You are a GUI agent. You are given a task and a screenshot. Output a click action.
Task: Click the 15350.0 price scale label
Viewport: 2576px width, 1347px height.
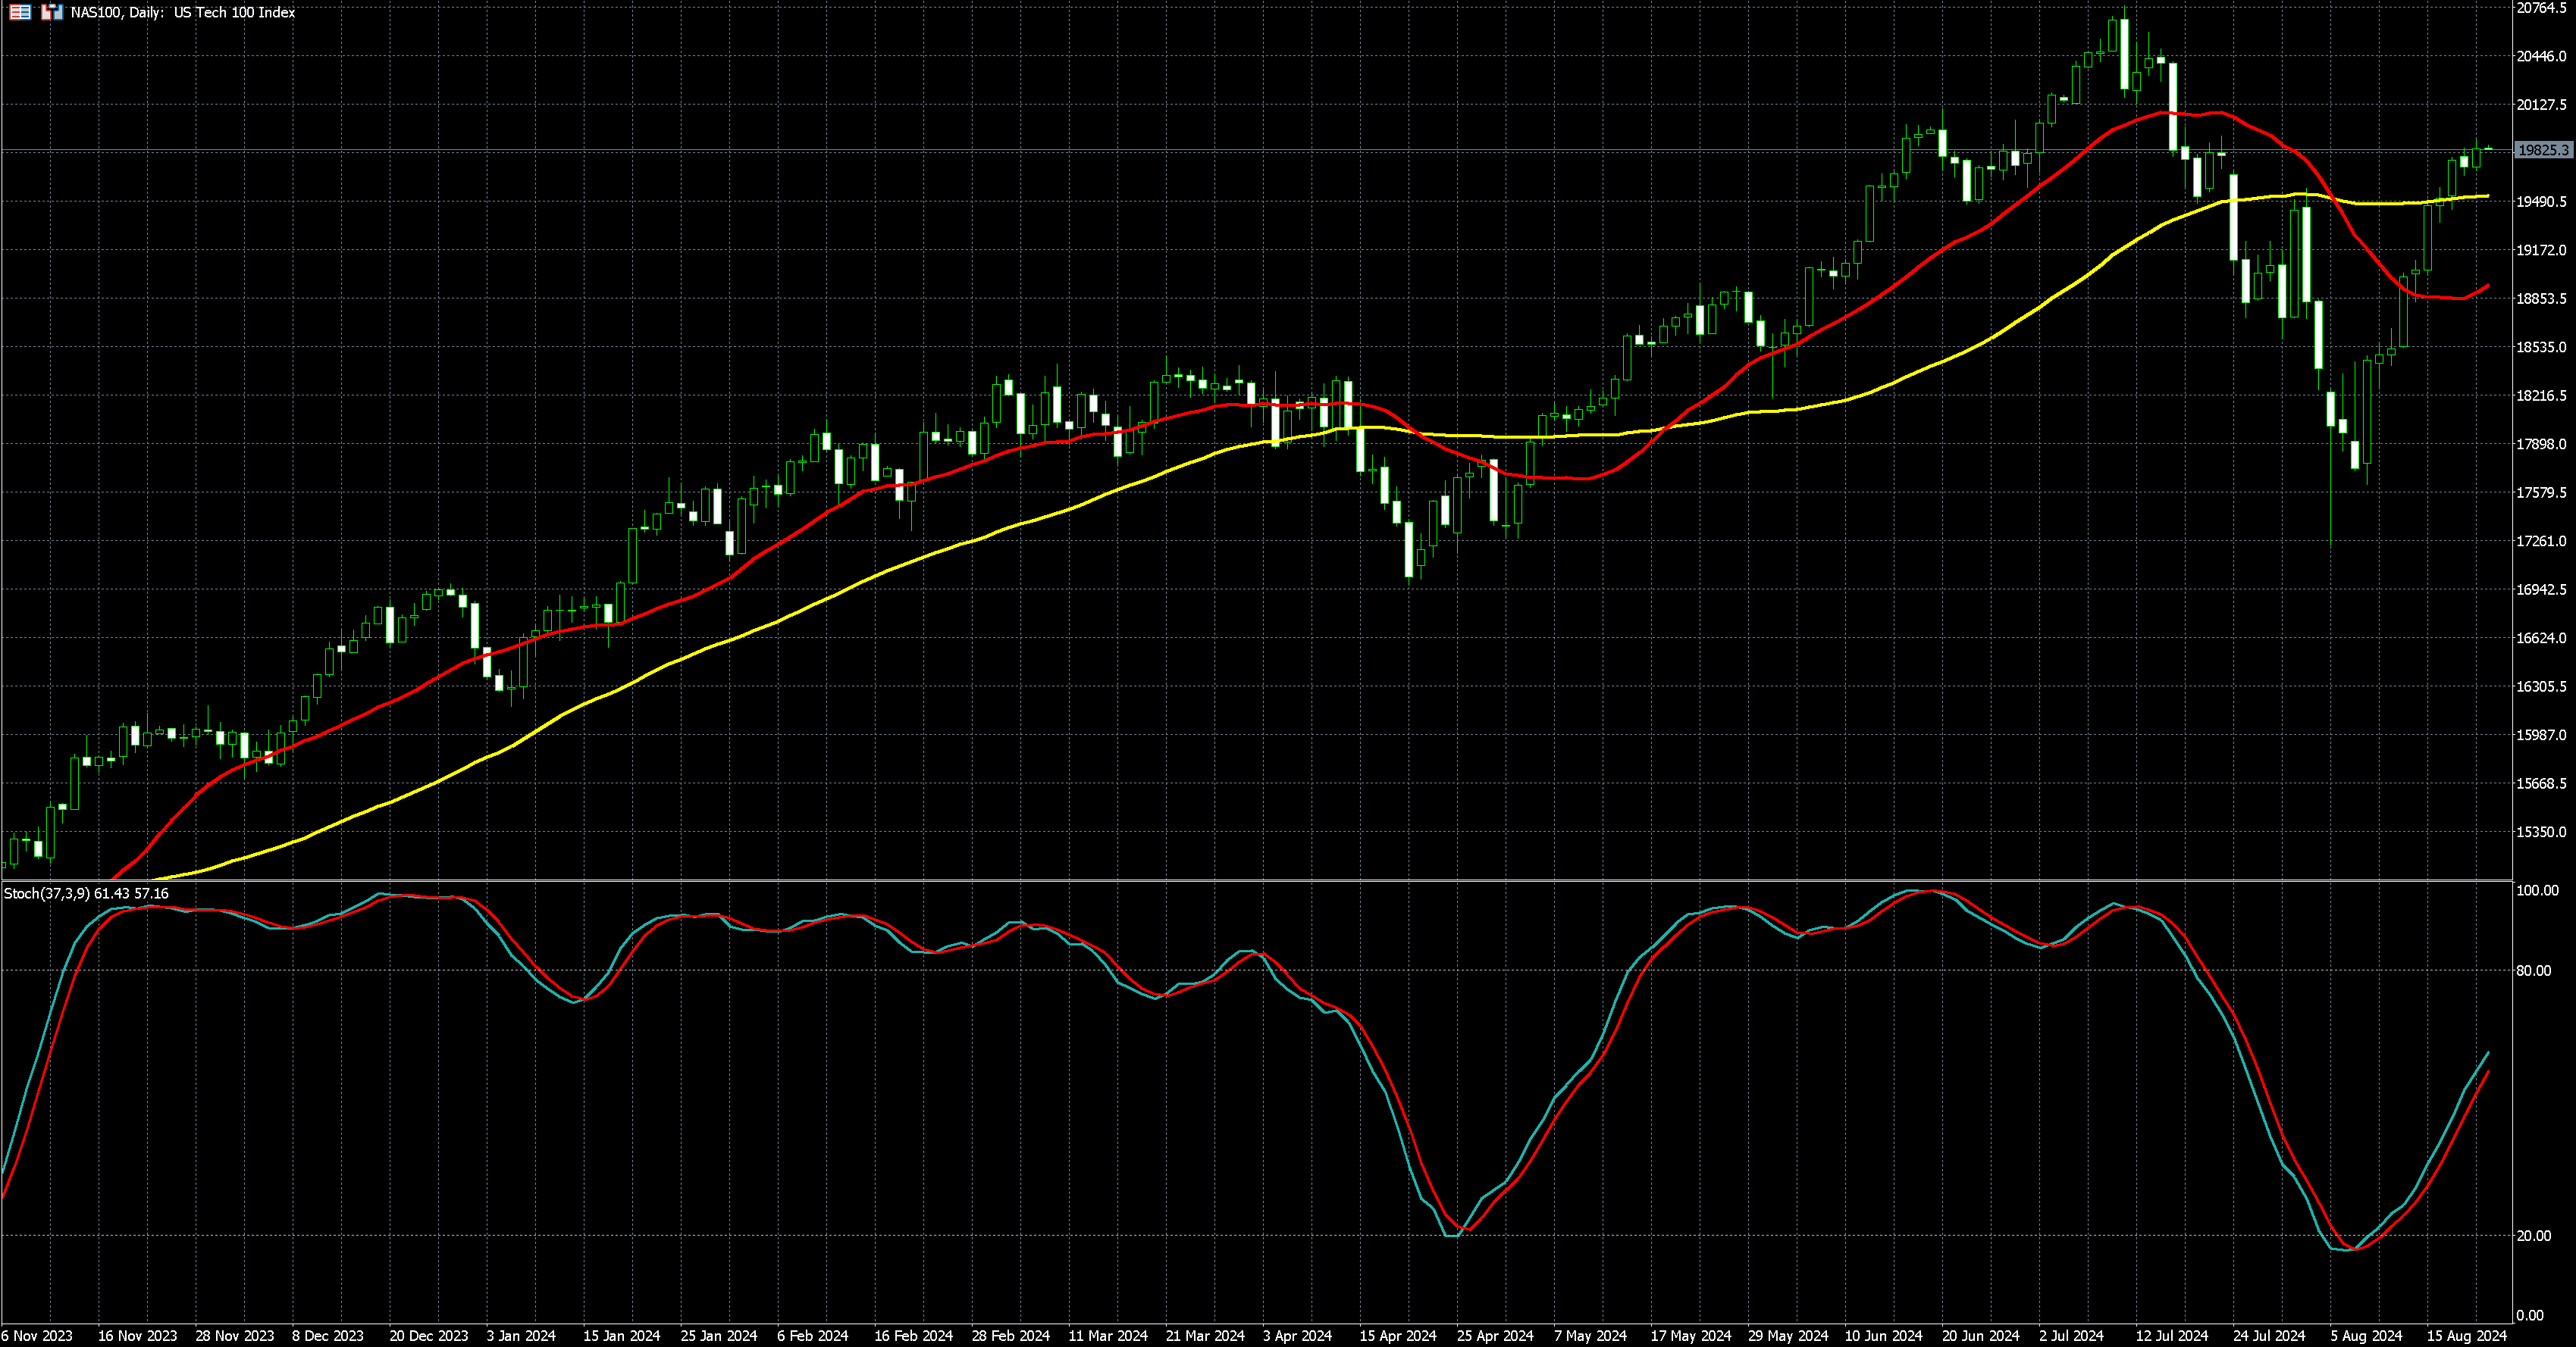point(2541,833)
